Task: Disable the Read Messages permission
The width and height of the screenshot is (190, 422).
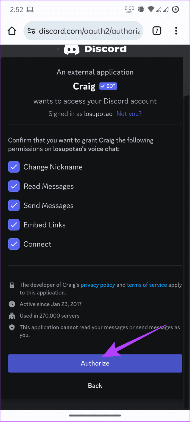Action: click(x=14, y=186)
